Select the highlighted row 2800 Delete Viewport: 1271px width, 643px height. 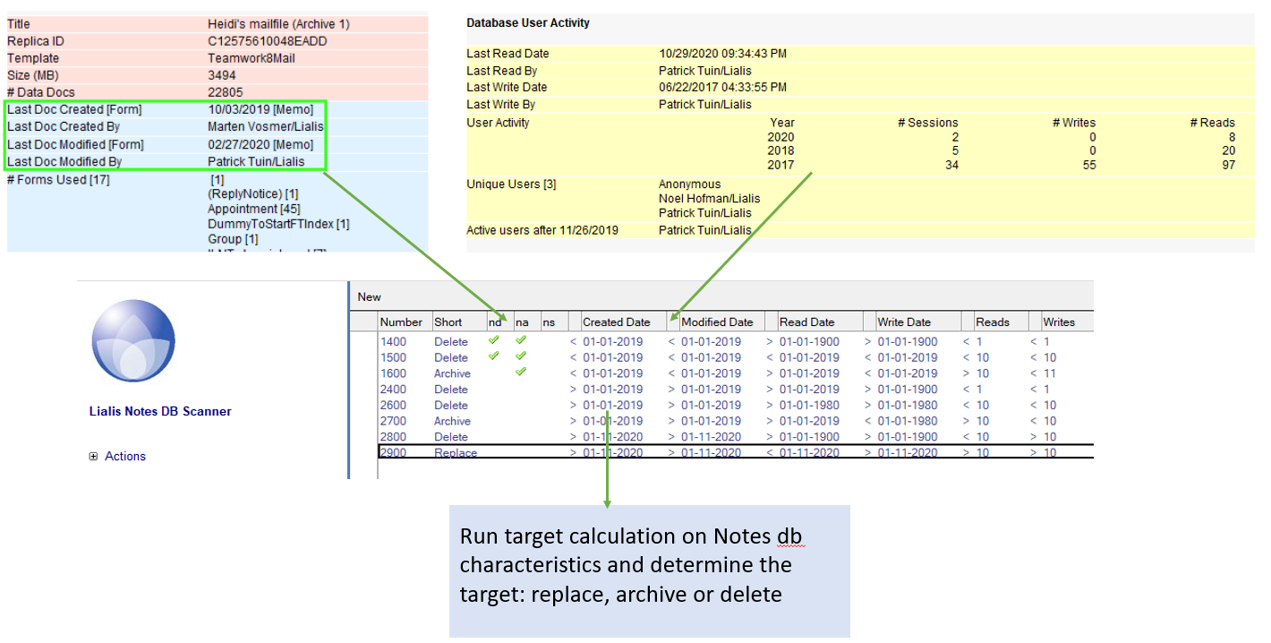(450, 436)
